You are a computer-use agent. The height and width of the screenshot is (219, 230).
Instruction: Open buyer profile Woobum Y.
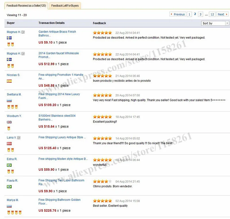(14, 116)
